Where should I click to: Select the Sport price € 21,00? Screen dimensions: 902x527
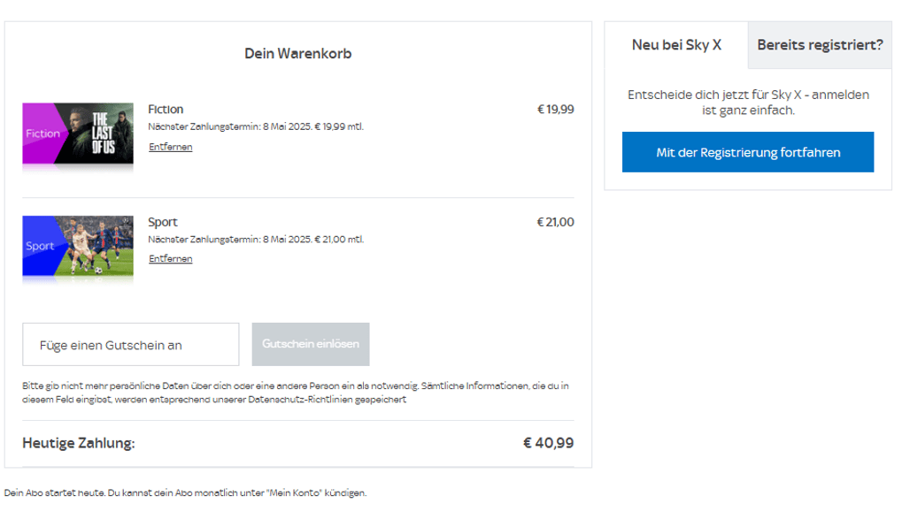(x=555, y=222)
